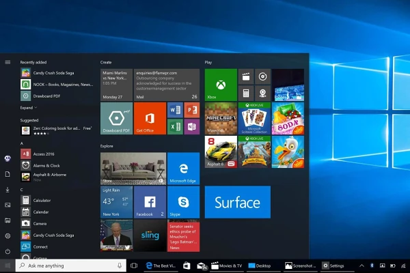Image resolution: width=410 pixels, height=273 pixels.
Task: Switch to Edge window The Best Vi...
Action: 161,265
